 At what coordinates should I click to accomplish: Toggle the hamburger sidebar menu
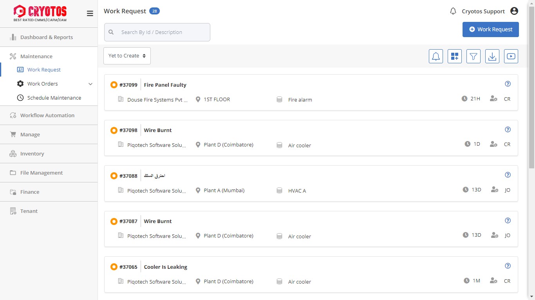pos(90,14)
